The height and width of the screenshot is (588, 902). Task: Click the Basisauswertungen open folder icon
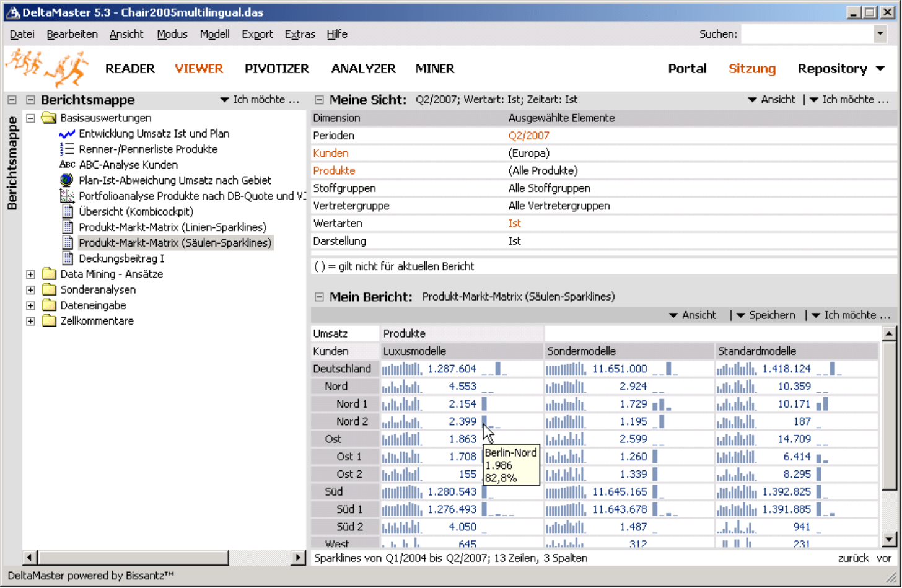[49, 118]
